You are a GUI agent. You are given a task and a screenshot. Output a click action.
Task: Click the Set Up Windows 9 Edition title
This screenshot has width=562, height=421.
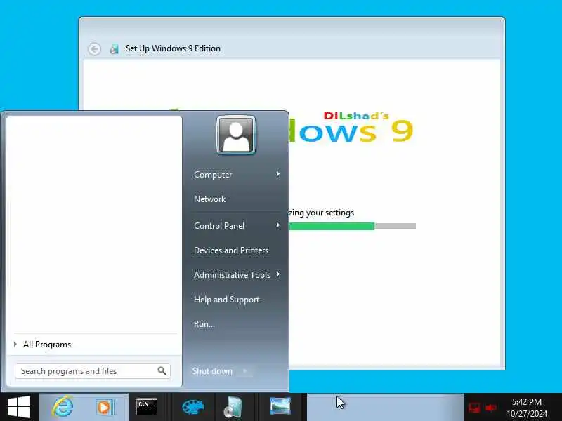(173, 48)
